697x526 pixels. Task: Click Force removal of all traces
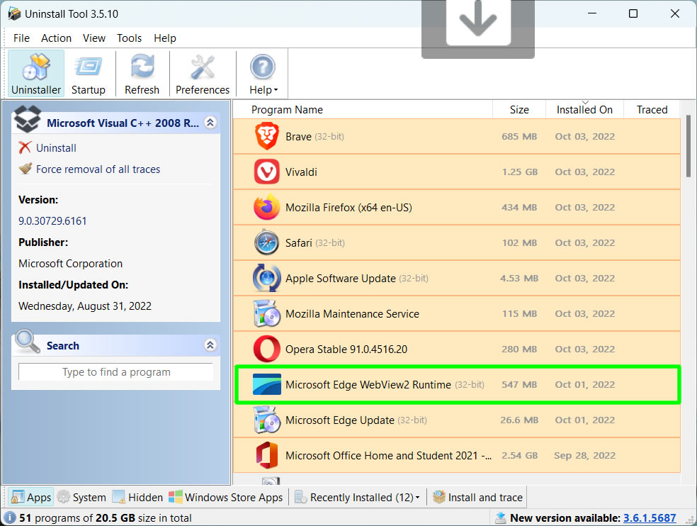pyautogui.click(x=98, y=169)
